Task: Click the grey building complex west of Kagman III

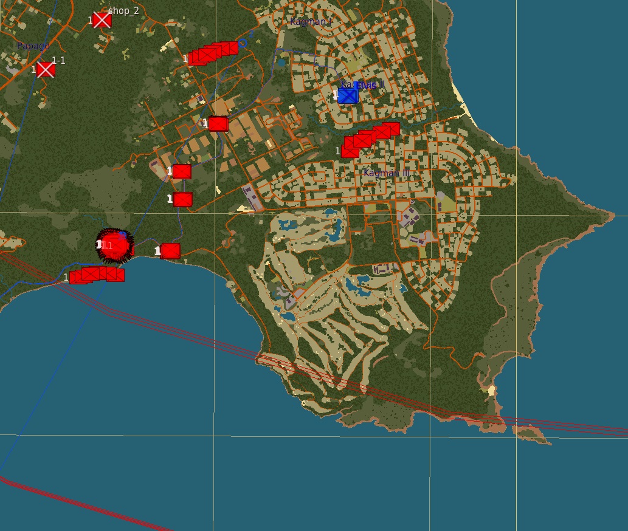Action: tap(251, 197)
